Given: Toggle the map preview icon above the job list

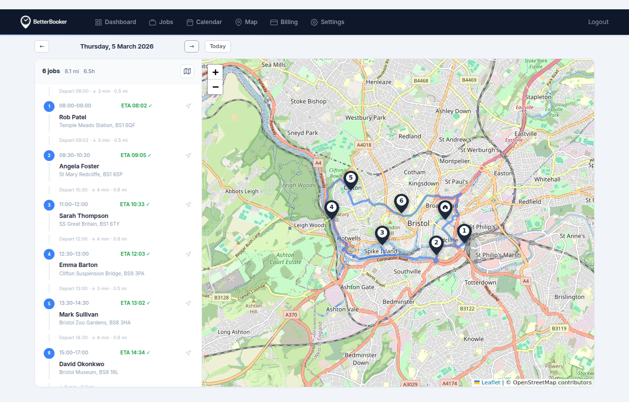Looking at the screenshot, I should pos(187,71).
